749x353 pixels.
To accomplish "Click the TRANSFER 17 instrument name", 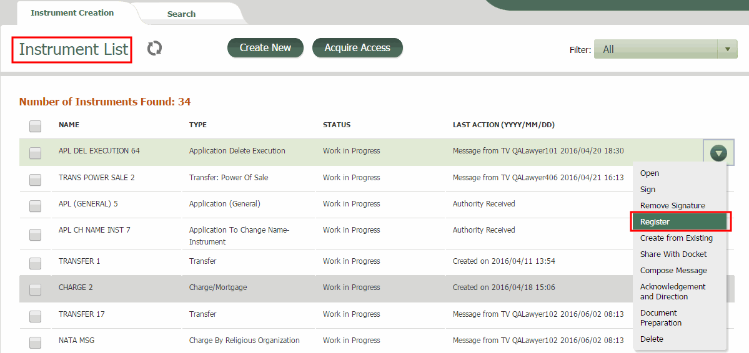I will 77,314.
